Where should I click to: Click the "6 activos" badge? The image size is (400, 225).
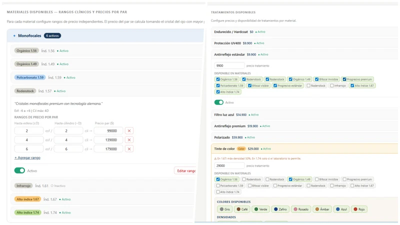click(52, 35)
